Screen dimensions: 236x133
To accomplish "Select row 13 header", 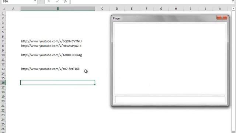I will (x=3, y=69).
